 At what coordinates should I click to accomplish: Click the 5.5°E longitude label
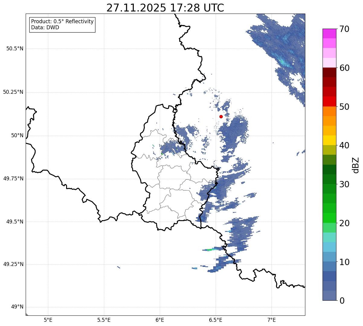(x=104, y=320)
